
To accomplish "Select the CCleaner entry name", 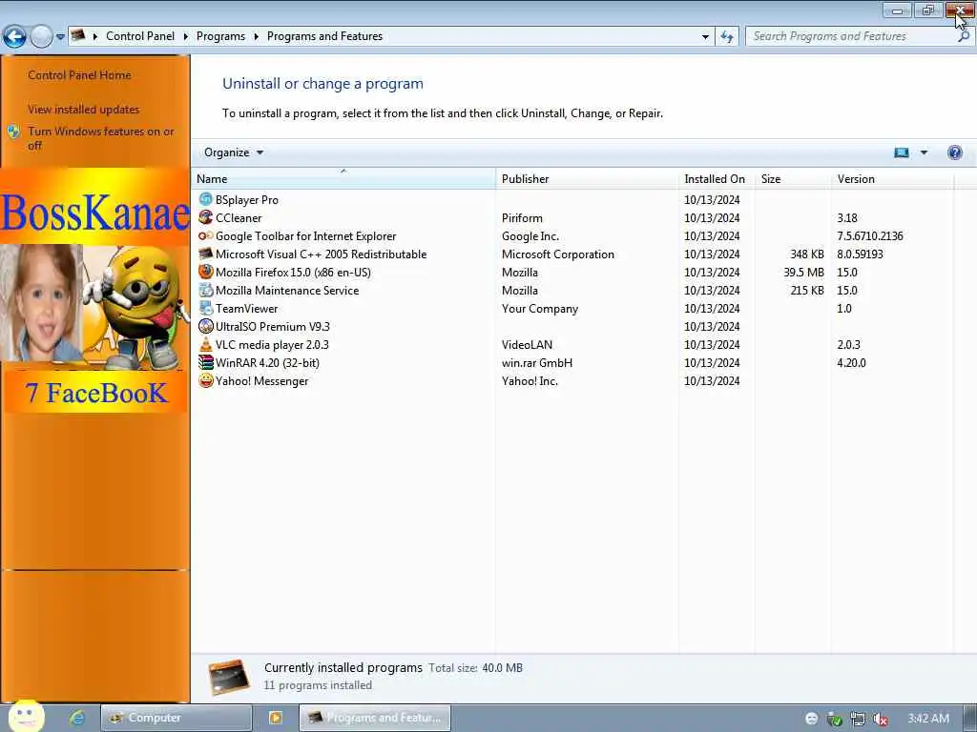I will [x=239, y=218].
